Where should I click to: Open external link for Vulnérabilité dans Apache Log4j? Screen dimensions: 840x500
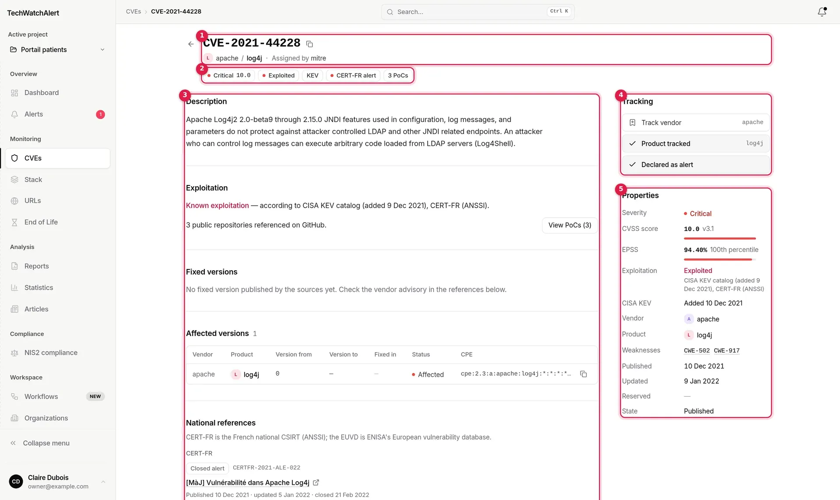tap(316, 483)
